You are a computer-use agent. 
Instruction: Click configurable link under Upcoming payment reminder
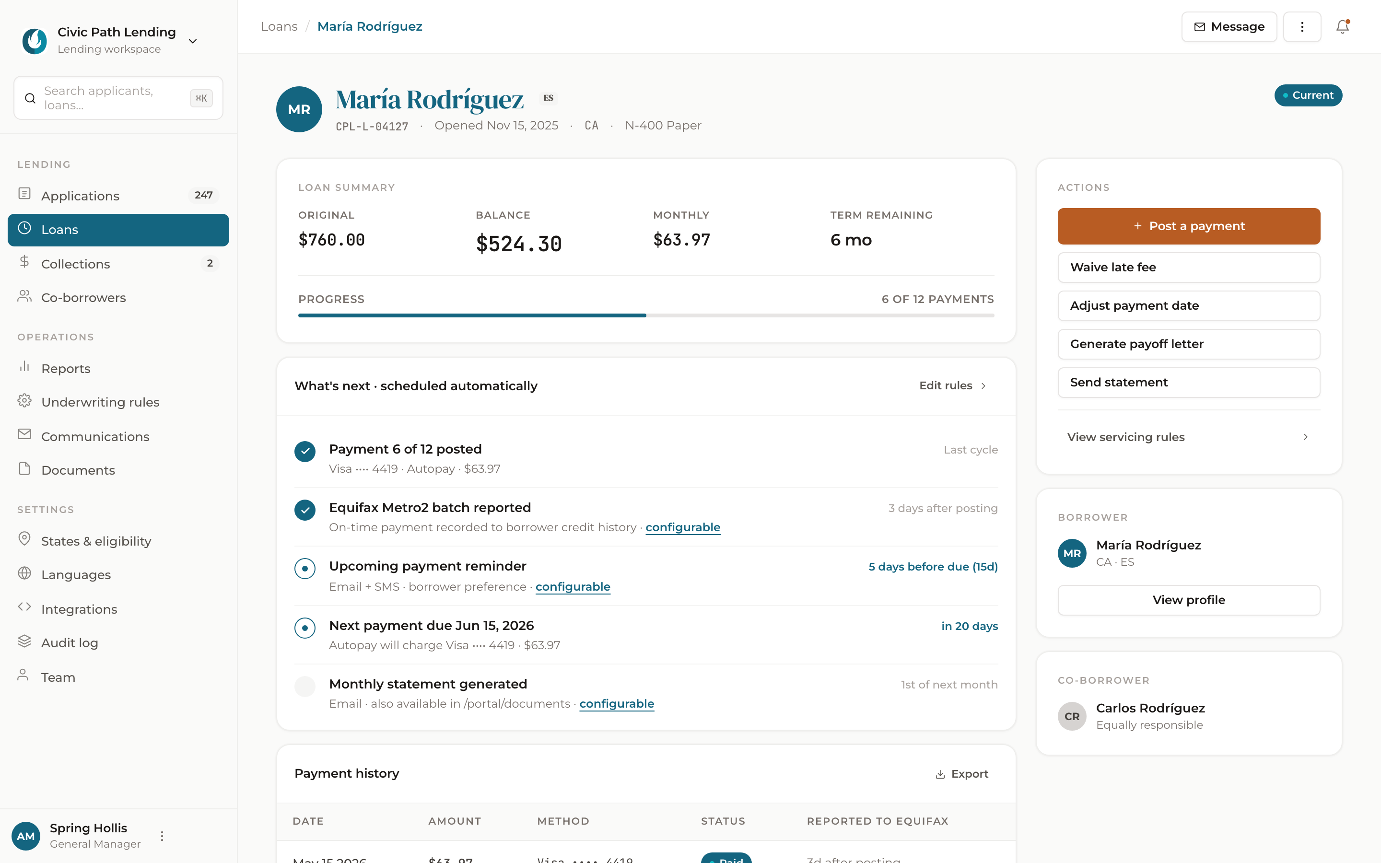click(x=573, y=587)
